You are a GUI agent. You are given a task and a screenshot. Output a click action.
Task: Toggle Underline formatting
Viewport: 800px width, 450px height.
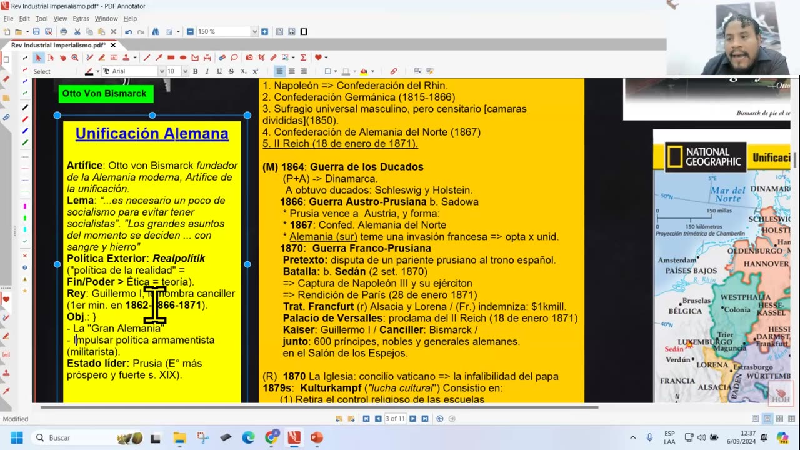click(219, 71)
